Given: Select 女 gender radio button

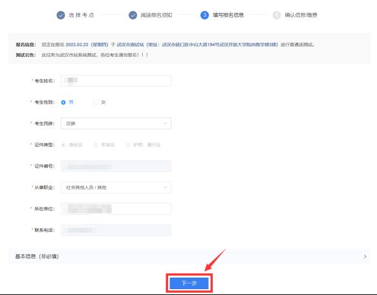Looking at the screenshot, I should pos(96,102).
